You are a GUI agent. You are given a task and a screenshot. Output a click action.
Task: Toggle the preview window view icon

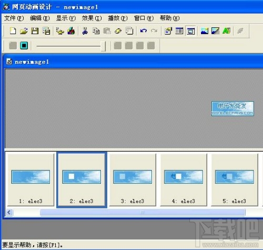[x=190, y=31]
